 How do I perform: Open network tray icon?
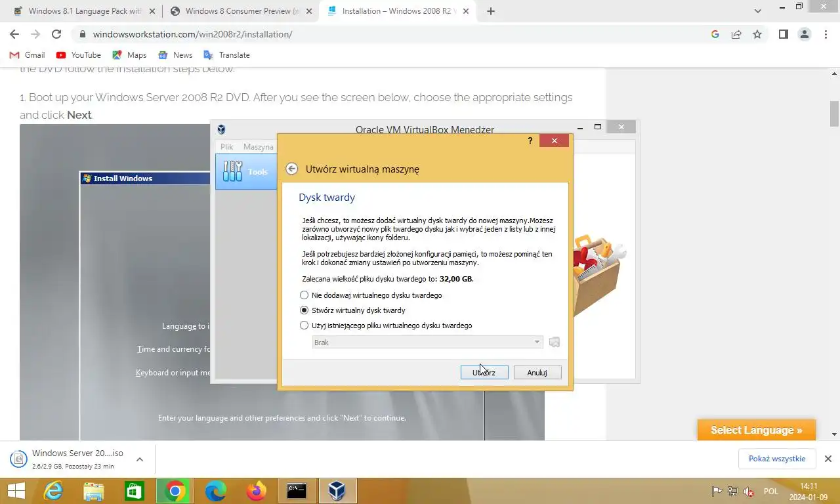pyautogui.click(x=733, y=492)
